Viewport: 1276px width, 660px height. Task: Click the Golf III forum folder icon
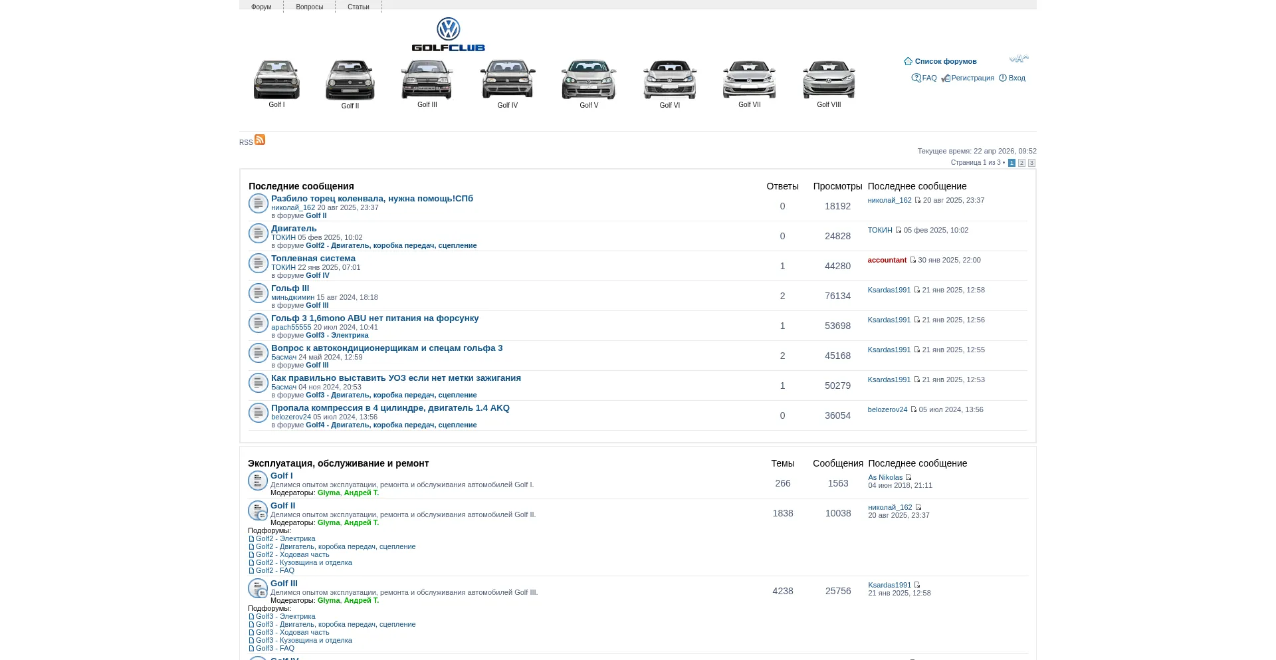pyautogui.click(x=257, y=588)
